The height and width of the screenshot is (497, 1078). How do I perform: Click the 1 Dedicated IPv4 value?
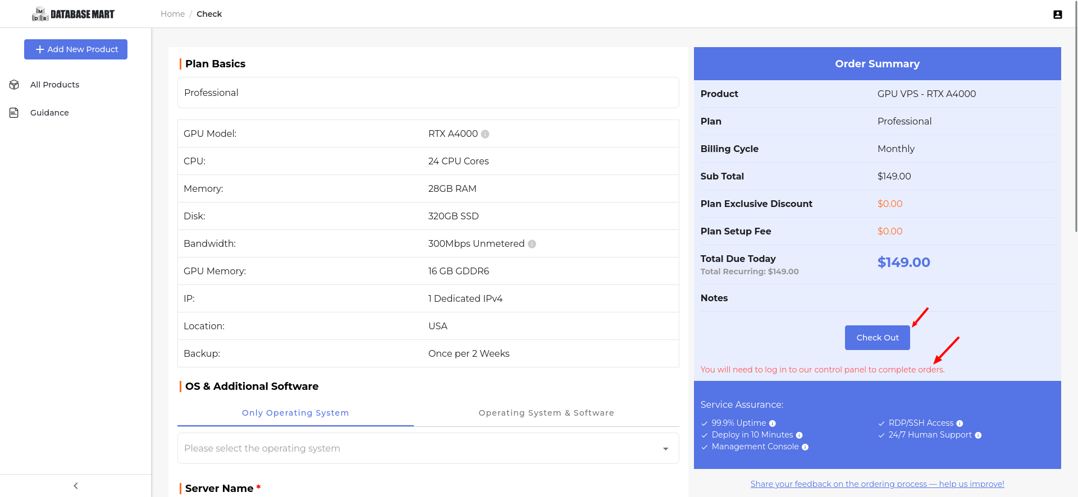pos(465,299)
